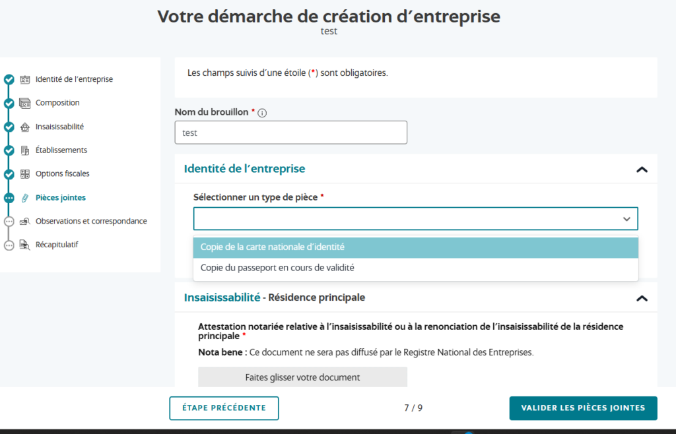The height and width of the screenshot is (434, 676).
Task: Click the completed checkmark for Insaisissabilité
Action: coord(9,127)
